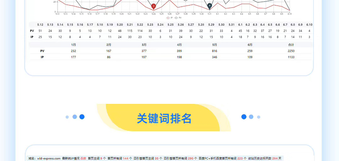Image resolution: width=339 pixels, height=161 pixels.
Task: Click the monthly PV value 259
Action: click(x=250, y=51)
